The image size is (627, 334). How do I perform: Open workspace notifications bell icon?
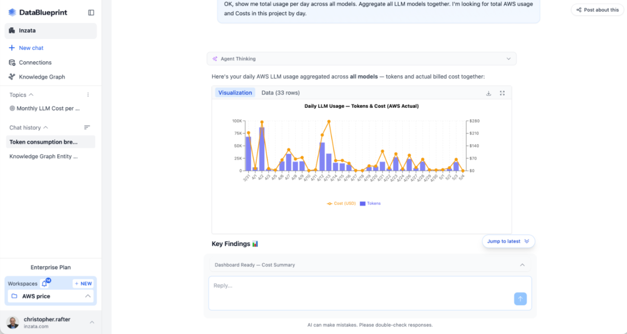(x=45, y=284)
